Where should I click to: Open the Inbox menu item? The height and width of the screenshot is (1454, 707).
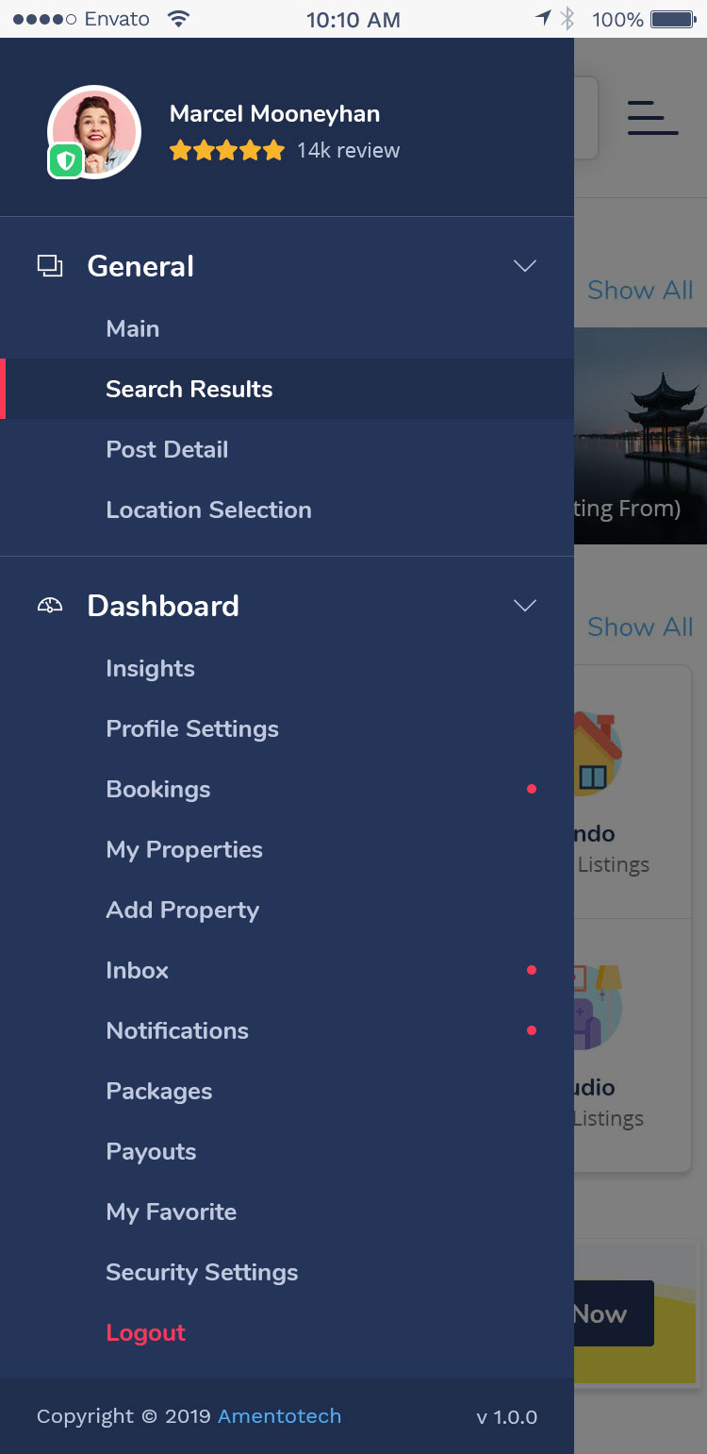(x=287, y=970)
